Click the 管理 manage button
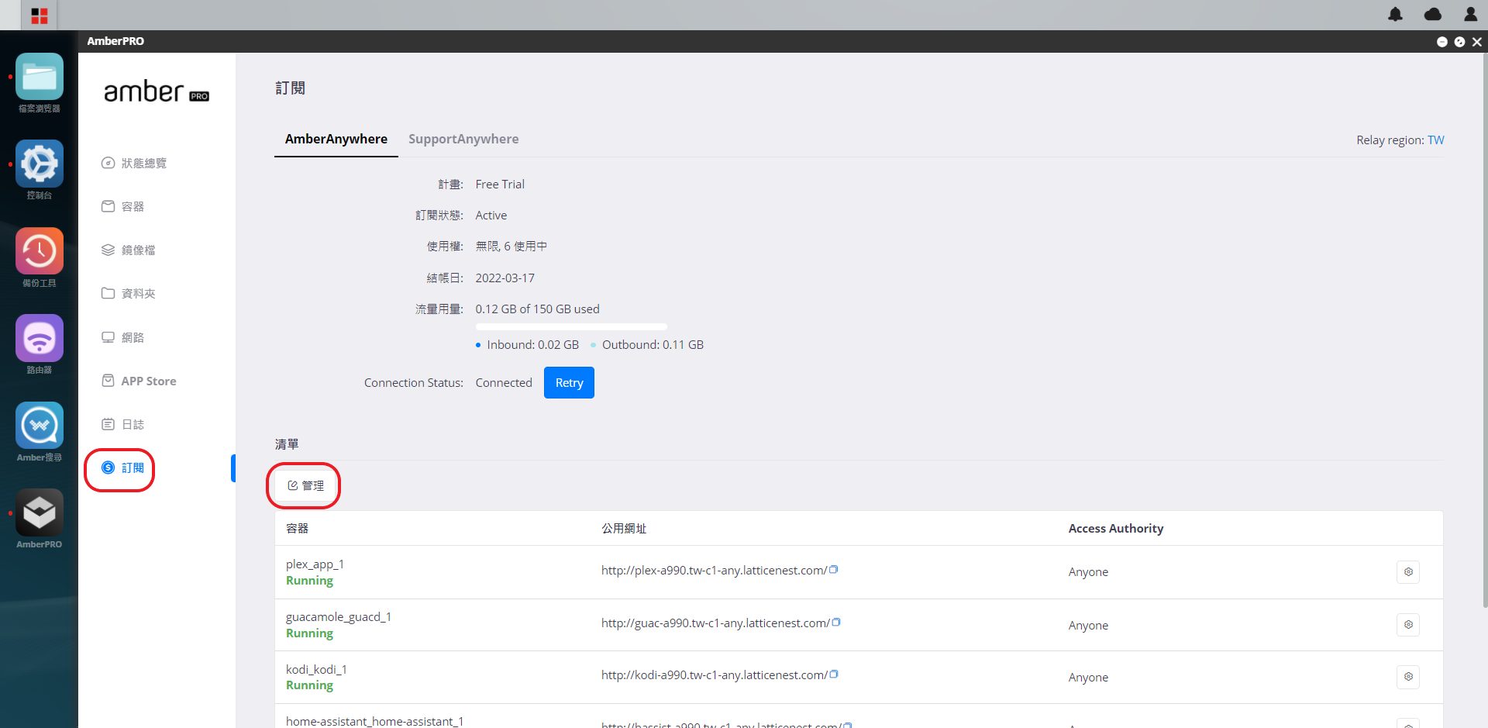Screen dimensions: 1488x728 click(305, 485)
